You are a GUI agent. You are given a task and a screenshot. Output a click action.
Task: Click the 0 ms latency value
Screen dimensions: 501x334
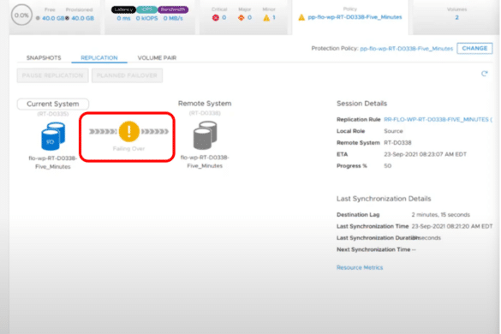[x=123, y=19]
